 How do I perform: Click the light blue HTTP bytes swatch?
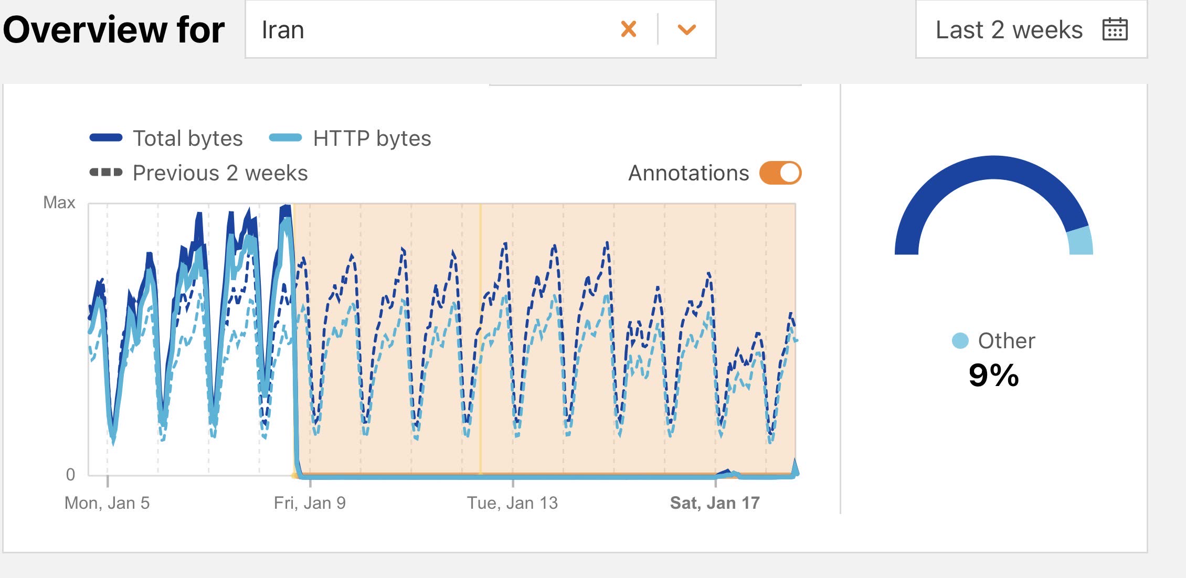pos(285,138)
